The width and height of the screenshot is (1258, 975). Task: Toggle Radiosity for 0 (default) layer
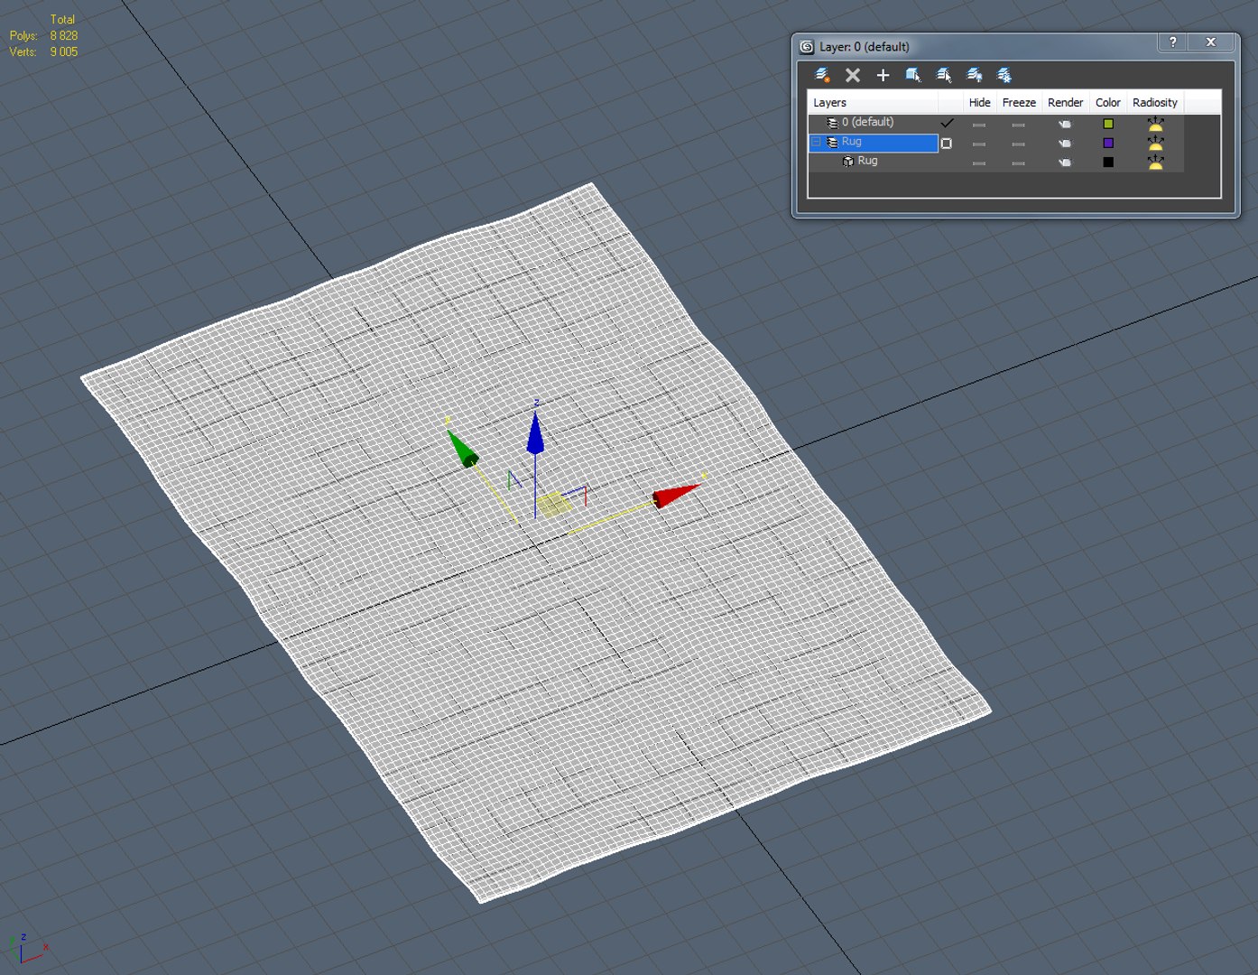tap(1155, 124)
